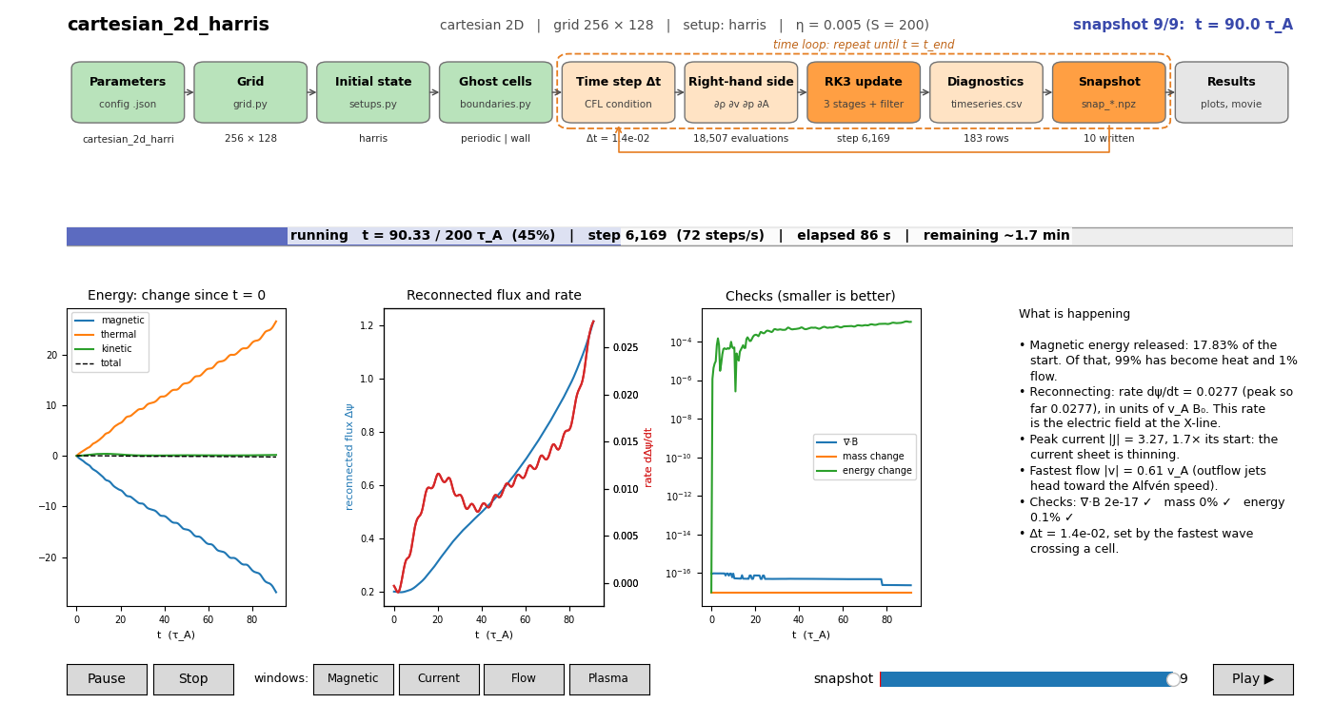Click the "What is happening" heading
The width and height of the screenshot is (1333, 723).
click(x=1074, y=315)
